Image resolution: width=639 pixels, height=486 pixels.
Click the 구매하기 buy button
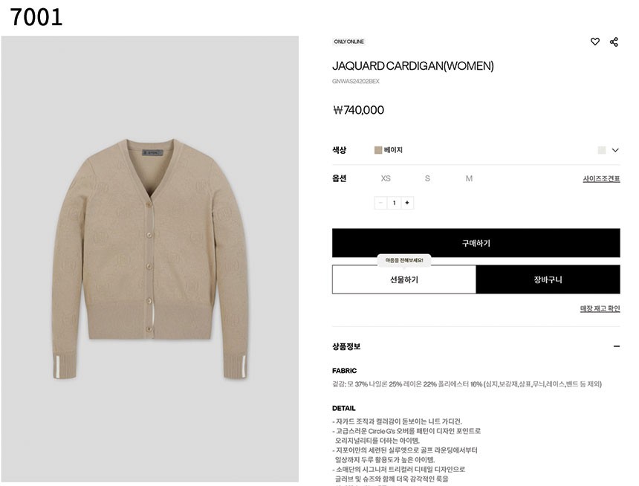[476, 243]
